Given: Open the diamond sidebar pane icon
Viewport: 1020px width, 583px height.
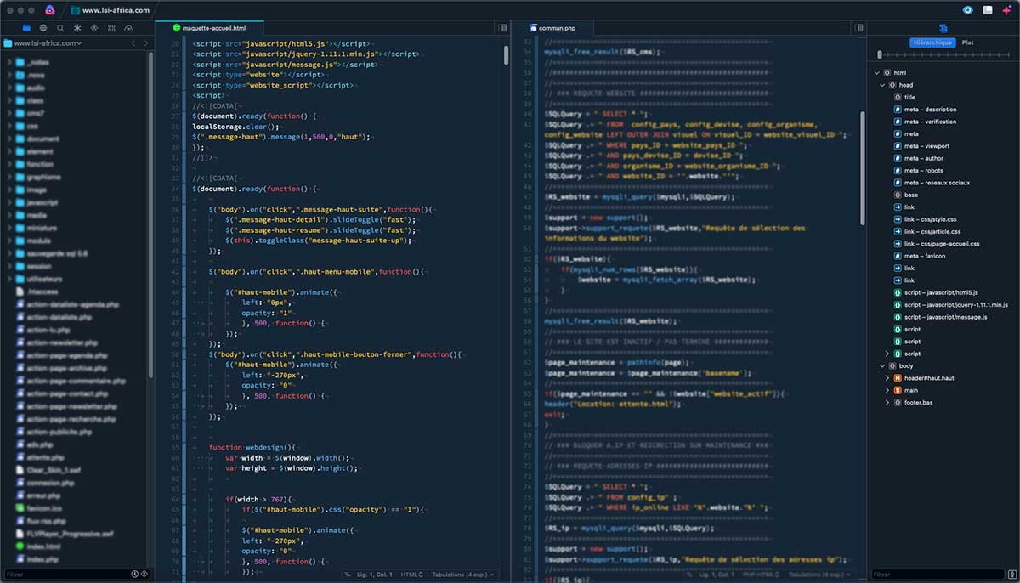Looking at the screenshot, I should [x=93, y=28].
